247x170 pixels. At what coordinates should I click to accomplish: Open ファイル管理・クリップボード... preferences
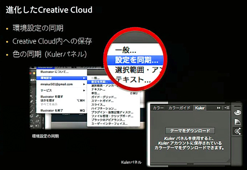coord(112,116)
